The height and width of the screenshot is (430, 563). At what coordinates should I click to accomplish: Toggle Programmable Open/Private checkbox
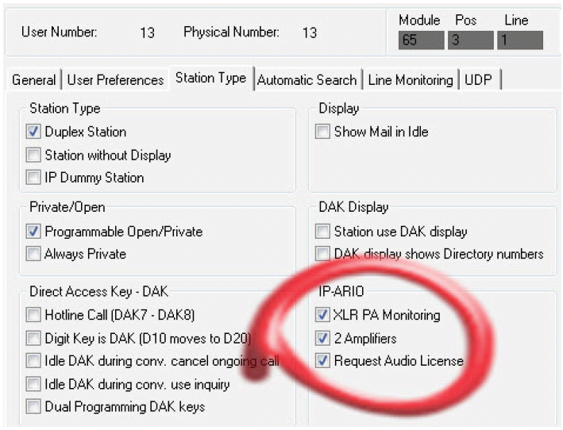coord(33,232)
